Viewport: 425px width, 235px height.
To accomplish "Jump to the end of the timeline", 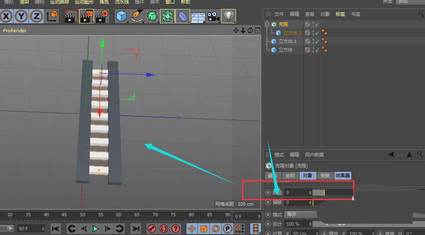I will pyautogui.click(x=135, y=229).
